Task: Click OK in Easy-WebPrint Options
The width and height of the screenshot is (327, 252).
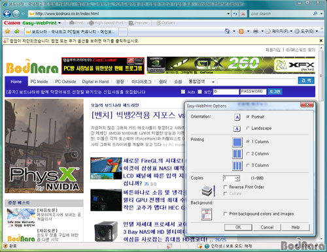Action: [238, 227]
